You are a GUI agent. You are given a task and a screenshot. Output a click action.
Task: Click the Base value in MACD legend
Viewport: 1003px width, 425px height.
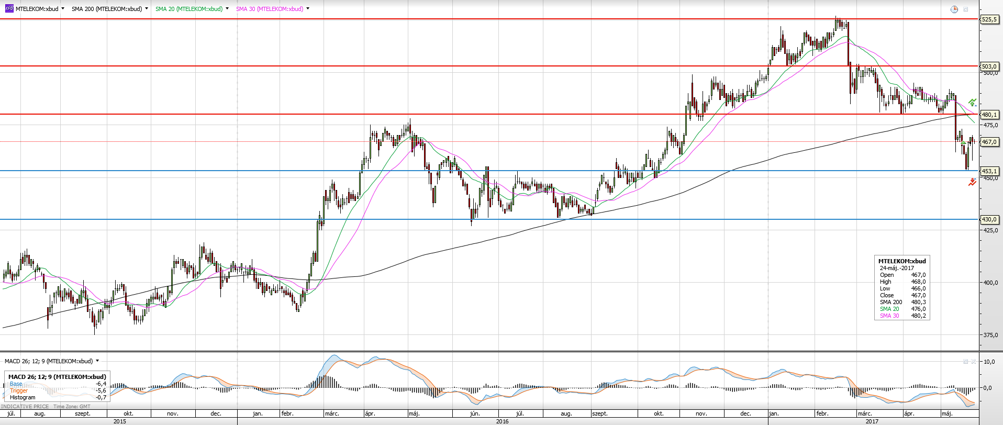(101, 384)
